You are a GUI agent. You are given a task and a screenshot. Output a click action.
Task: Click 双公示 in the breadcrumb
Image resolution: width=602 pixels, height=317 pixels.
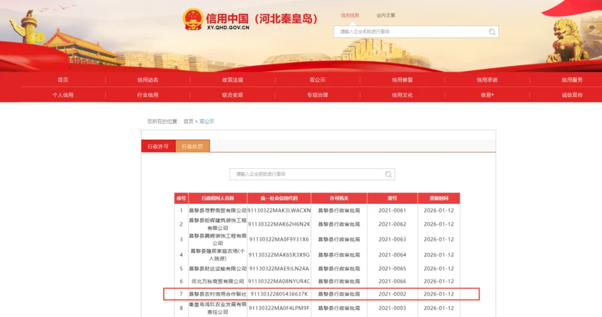point(207,121)
